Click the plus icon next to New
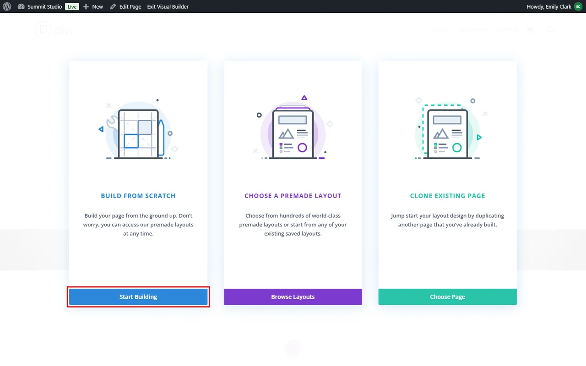This screenshot has width=586, height=366. 86,6
